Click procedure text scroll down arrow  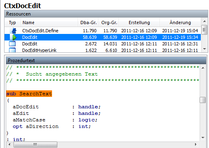click(203, 138)
